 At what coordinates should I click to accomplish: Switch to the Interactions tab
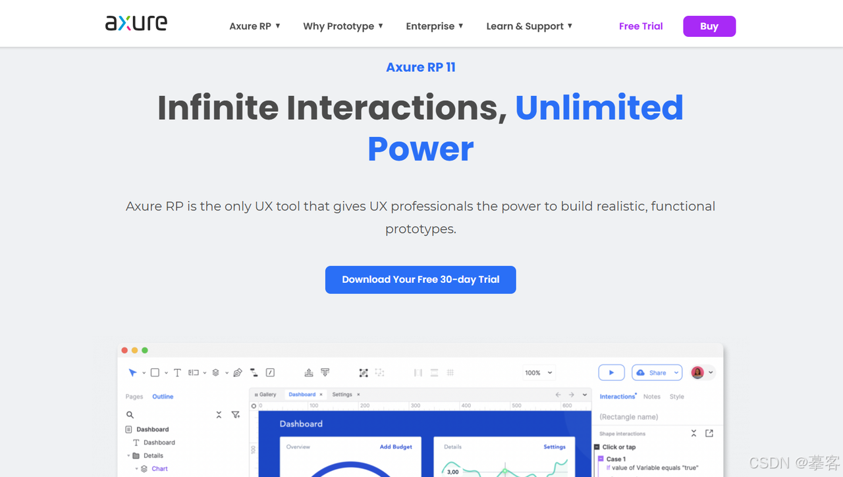(x=618, y=397)
